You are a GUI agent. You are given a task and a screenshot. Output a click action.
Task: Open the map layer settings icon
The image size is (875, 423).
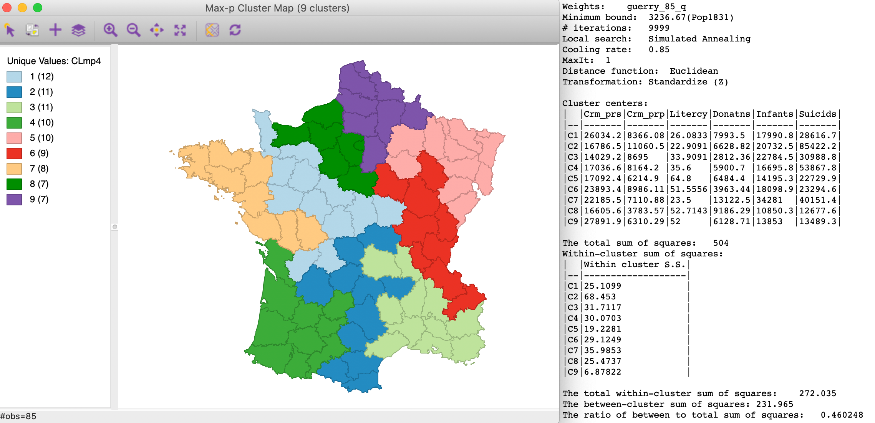78,30
